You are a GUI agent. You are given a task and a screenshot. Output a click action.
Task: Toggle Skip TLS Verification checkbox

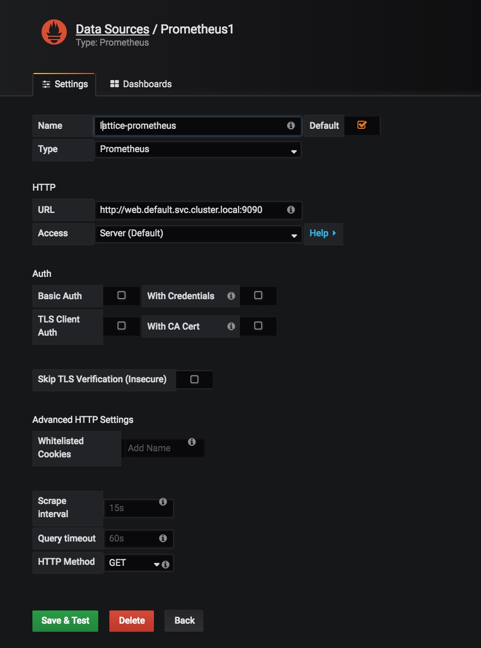194,379
